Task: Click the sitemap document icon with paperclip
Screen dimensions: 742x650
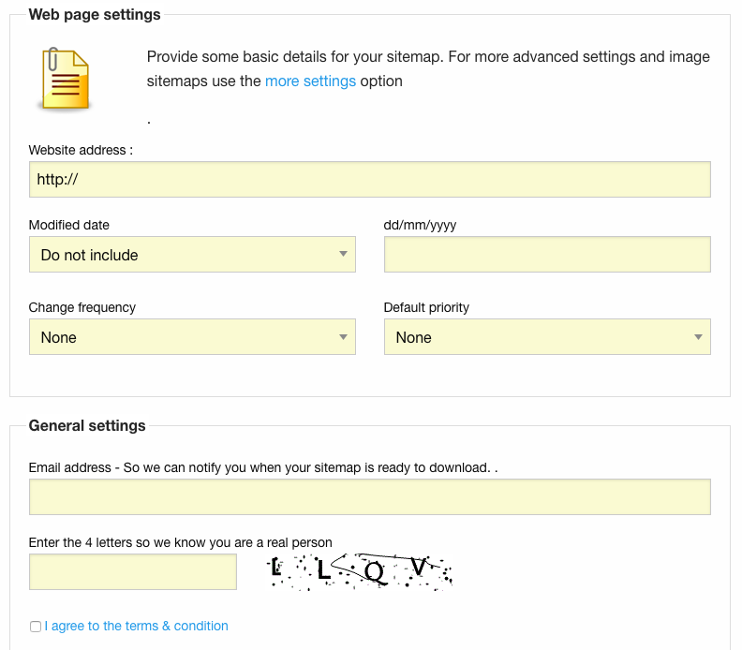Action: 66,79
